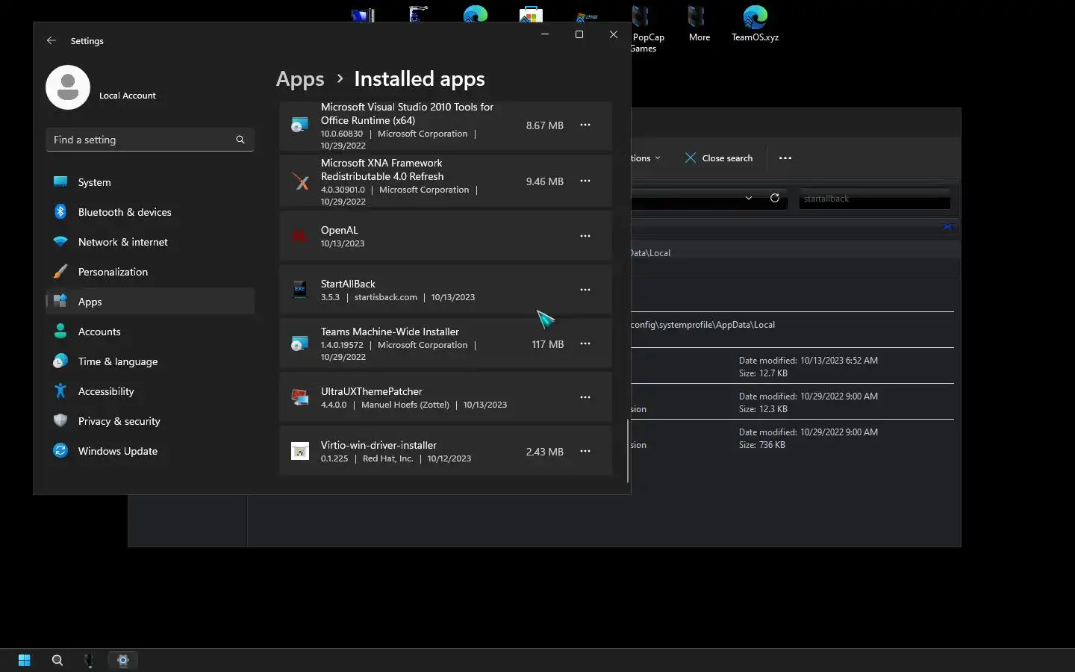Open the Microsoft Edge desktop shortcut

tap(475, 15)
